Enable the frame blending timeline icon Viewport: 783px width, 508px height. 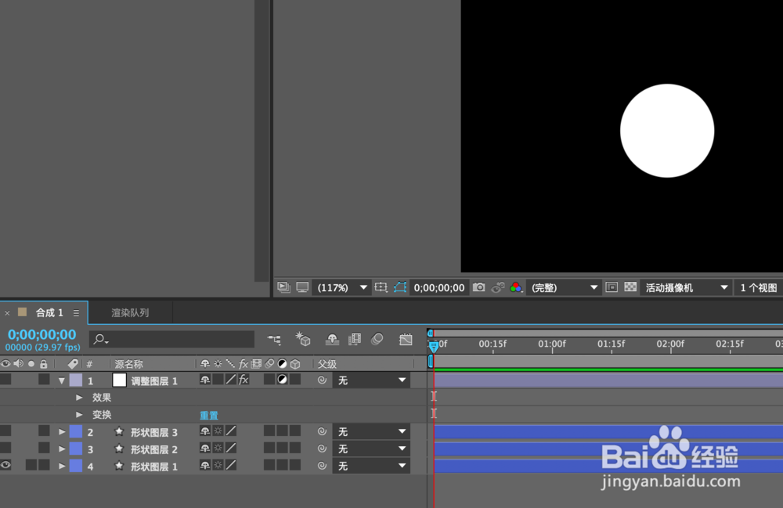355,340
